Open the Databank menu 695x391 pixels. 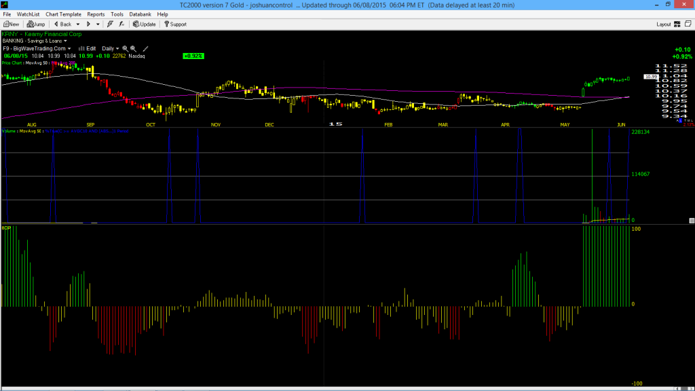(140, 14)
